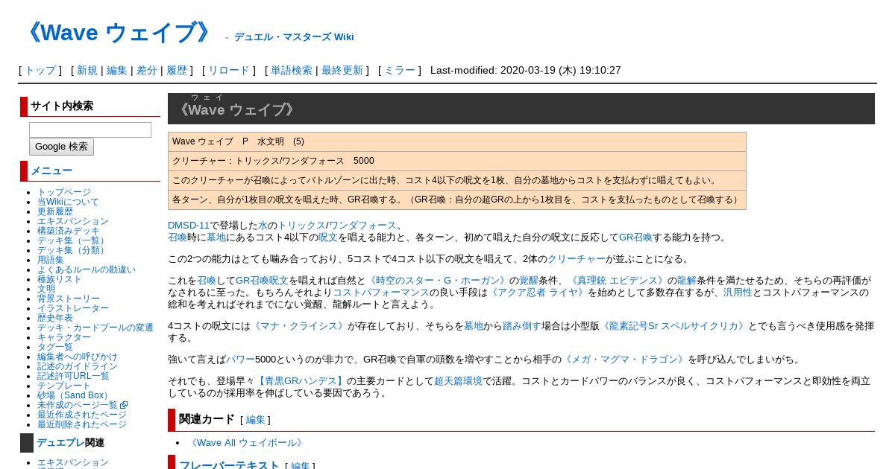Open ミラー in the top navigation
The image size is (895, 469).
pos(400,70)
